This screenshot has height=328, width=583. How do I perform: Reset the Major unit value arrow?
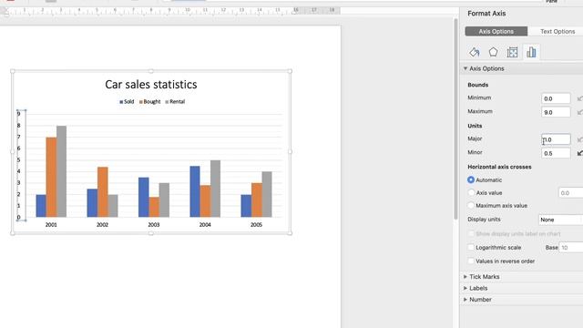point(579,139)
